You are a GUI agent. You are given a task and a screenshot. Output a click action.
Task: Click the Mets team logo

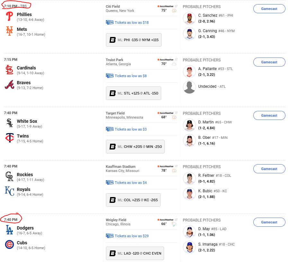9,31
